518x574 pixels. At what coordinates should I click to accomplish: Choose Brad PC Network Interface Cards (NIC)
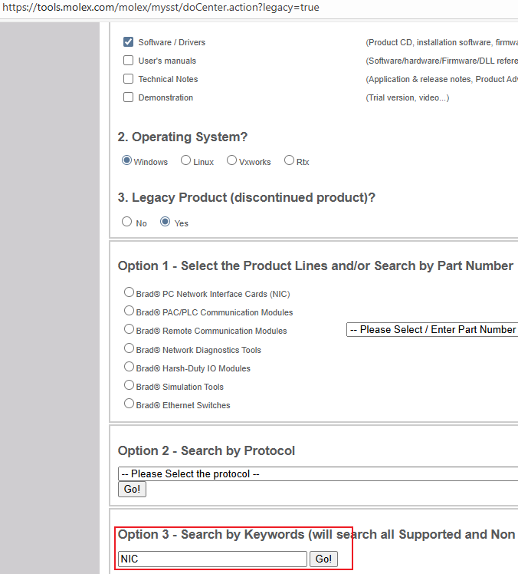(x=129, y=292)
